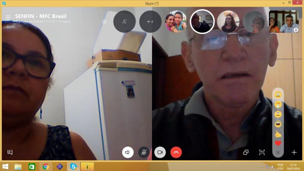304x171 pixels.
Task: Send the laughing face reaction
Action: (278, 124)
